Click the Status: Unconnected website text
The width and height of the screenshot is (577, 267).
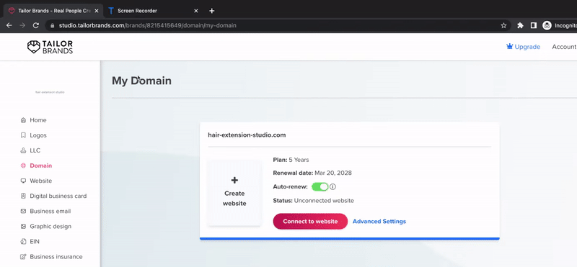pyautogui.click(x=314, y=201)
